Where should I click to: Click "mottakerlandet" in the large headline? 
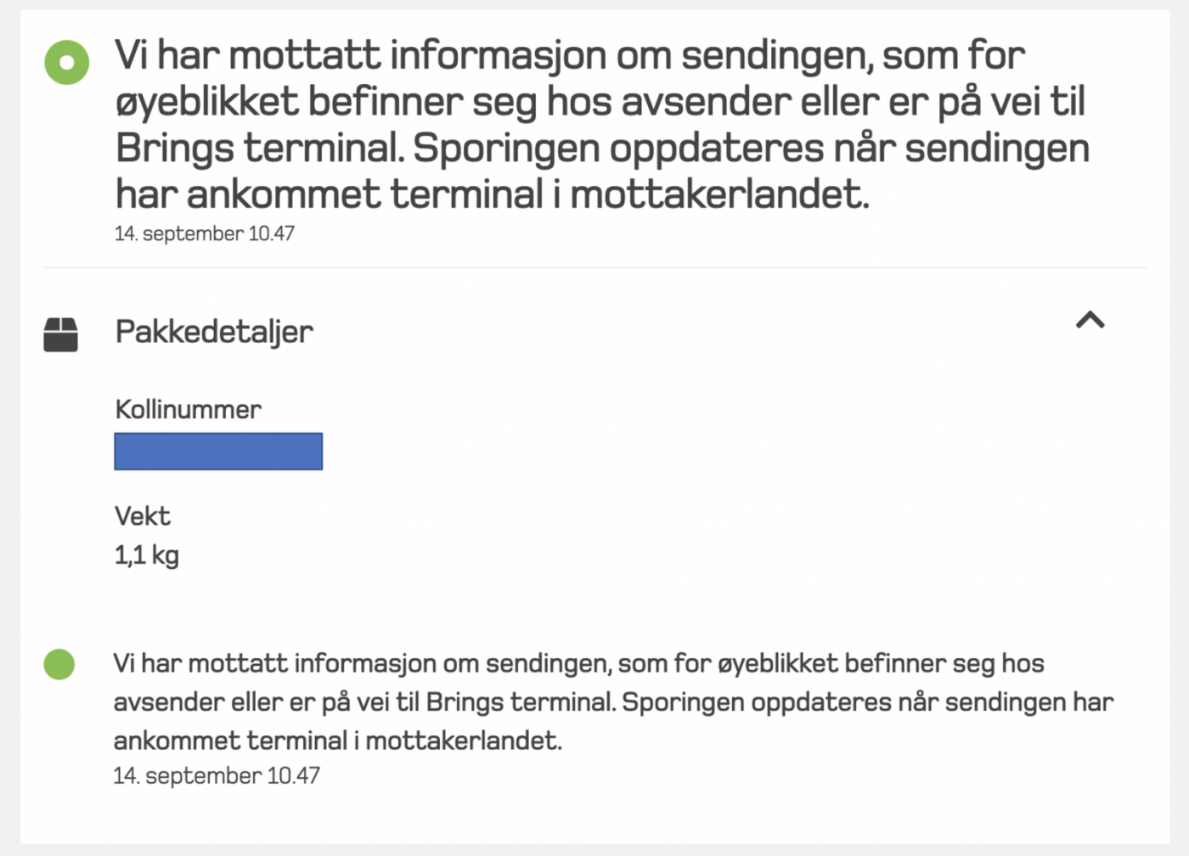[x=718, y=194]
